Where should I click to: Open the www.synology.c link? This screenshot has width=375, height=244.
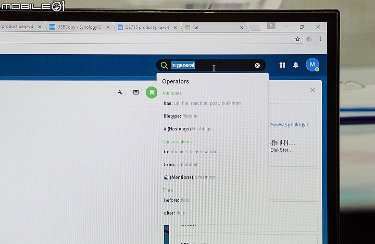[x=289, y=125]
